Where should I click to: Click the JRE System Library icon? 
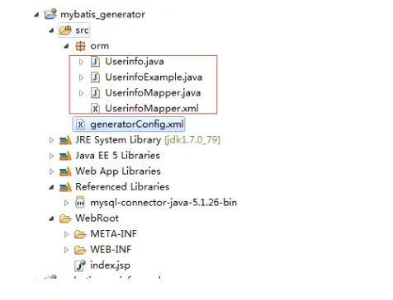point(65,140)
